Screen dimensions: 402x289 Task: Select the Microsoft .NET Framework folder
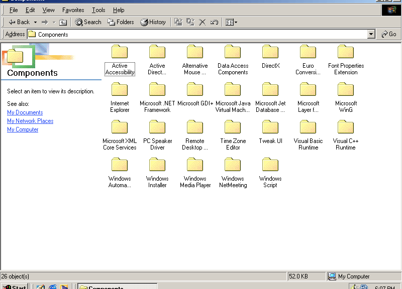pos(157,98)
